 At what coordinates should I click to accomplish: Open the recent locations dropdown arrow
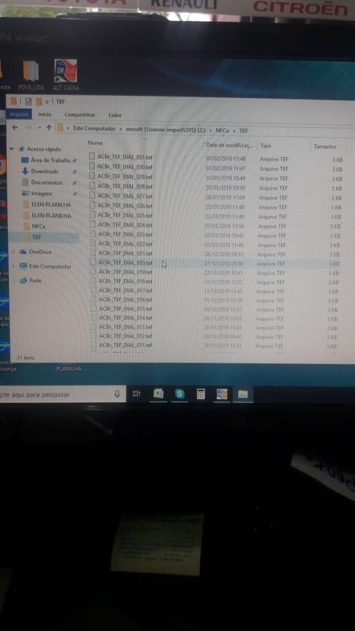[x=39, y=128]
